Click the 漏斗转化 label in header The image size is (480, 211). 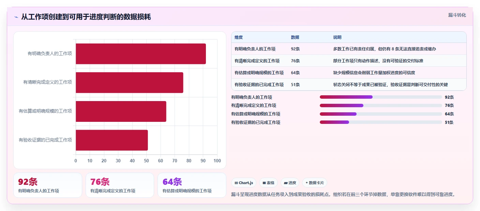click(457, 15)
